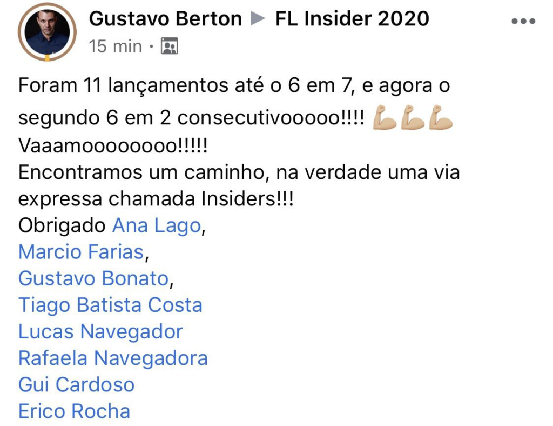Open Tiago Batista Costa profile

[110, 305]
